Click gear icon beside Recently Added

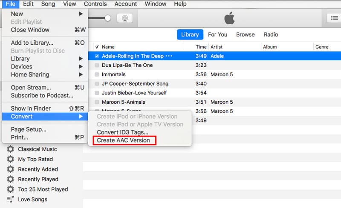[x=10, y=169]
